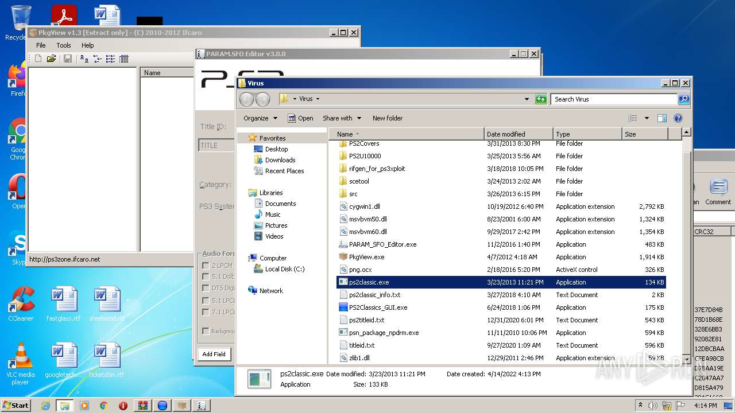Click explorer help icon
Screen dimensions: 735x413
[678, 118]
